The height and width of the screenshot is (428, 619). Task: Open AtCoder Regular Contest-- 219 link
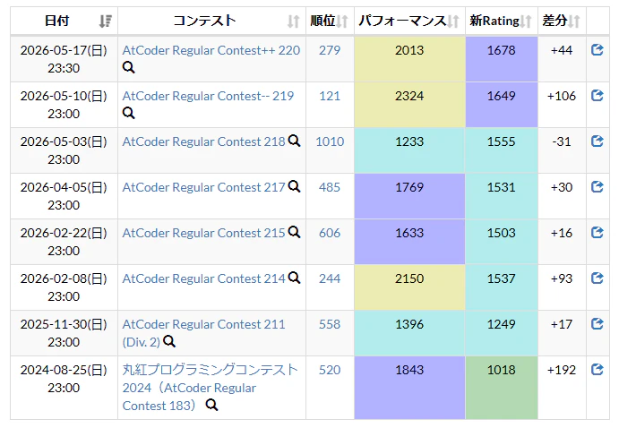tap(208, 96)
